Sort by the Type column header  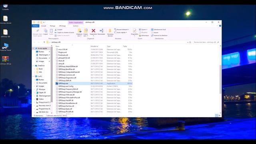pos(109,46)
